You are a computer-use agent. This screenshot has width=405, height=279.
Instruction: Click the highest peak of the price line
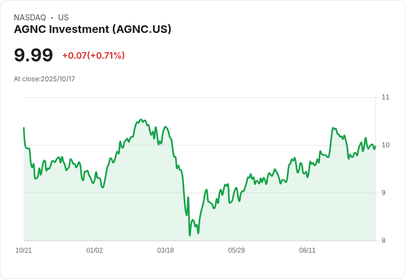pyautogui.click(x=141, y=119)
